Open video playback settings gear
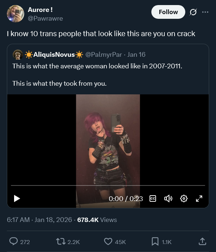Screen dimensions: 216x252 point(184,198)
